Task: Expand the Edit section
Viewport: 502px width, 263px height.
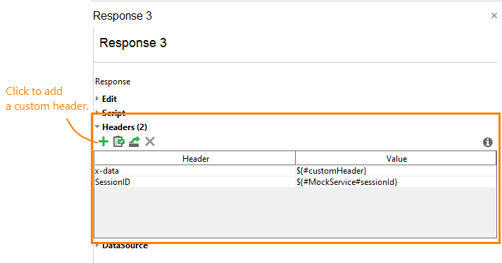Action: 109,99
